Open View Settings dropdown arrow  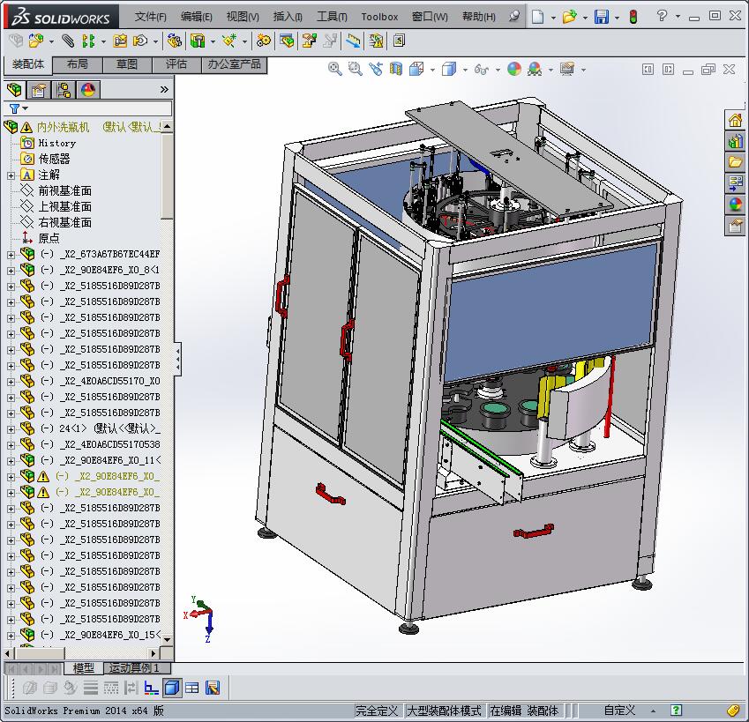[x=583, y=70]
